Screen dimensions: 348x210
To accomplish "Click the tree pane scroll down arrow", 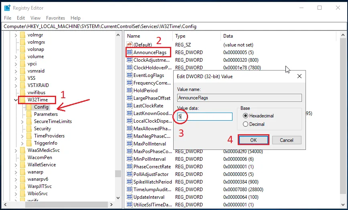I will click(x=118, y=198).
